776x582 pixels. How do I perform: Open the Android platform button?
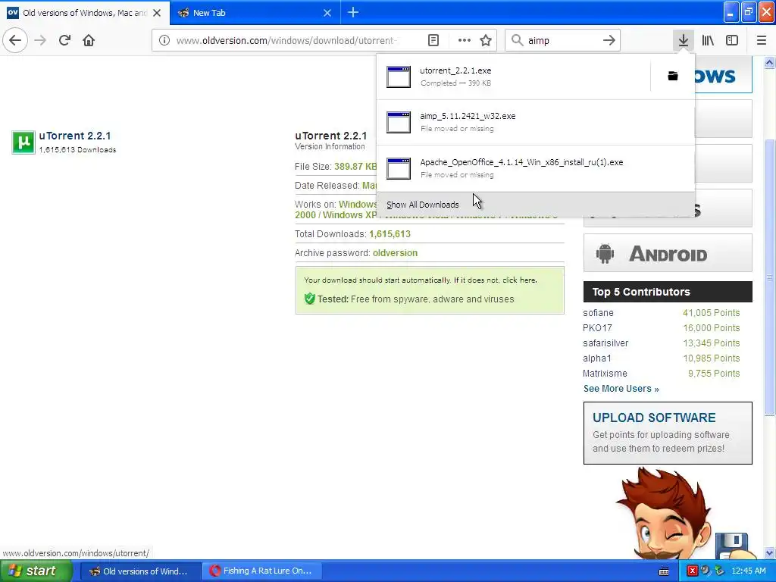(x=668, y=253)
